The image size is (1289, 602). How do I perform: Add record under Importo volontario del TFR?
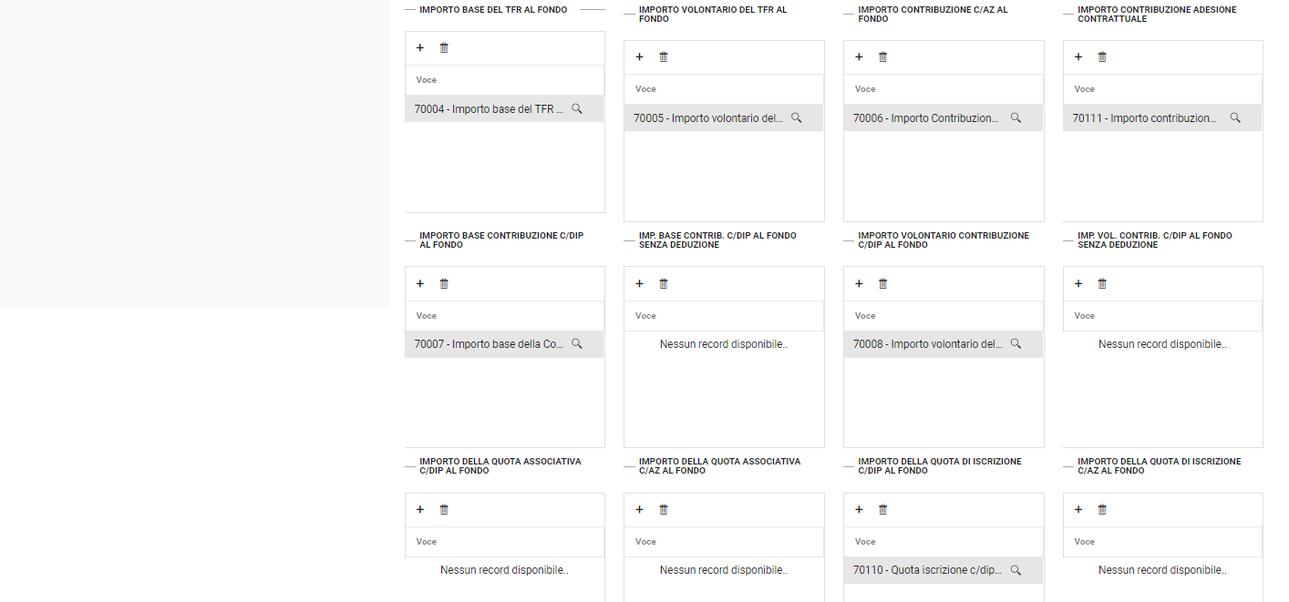click(639, 57)
